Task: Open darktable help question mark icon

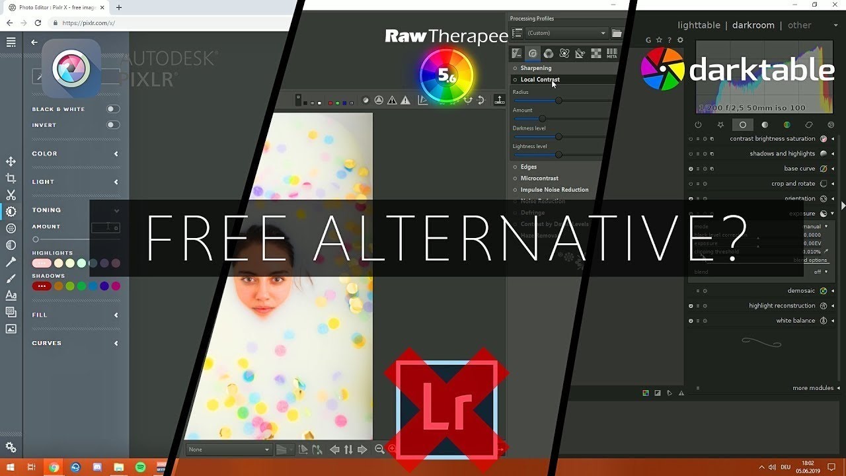Action: point(670,40)
